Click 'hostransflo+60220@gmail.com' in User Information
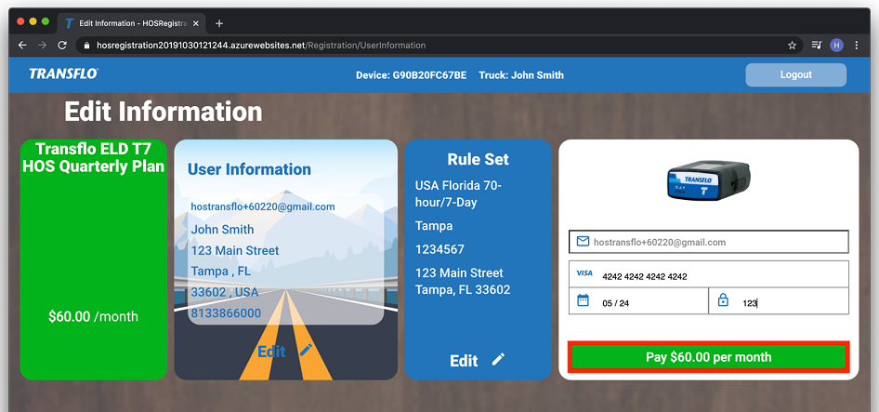The image size is (879, 412). (x=263, y=206)
